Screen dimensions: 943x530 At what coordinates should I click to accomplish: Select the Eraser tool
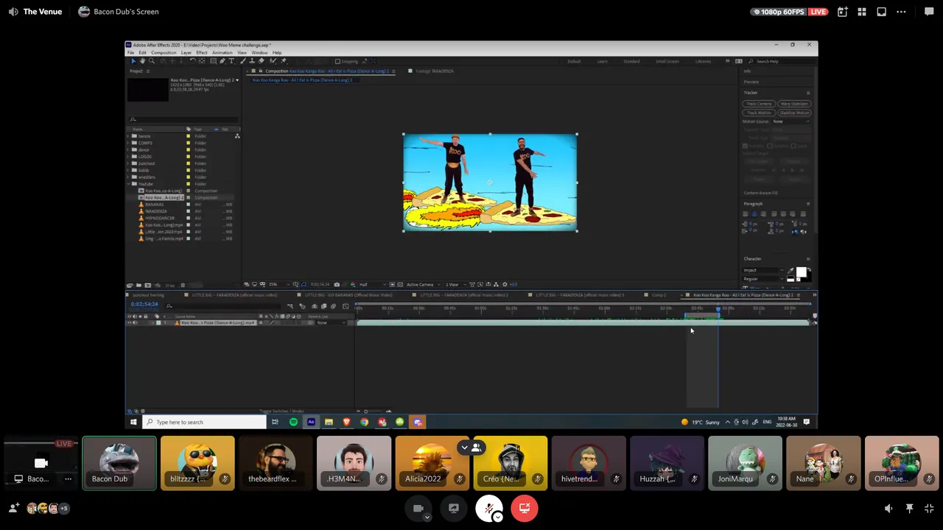click(262, 61)
